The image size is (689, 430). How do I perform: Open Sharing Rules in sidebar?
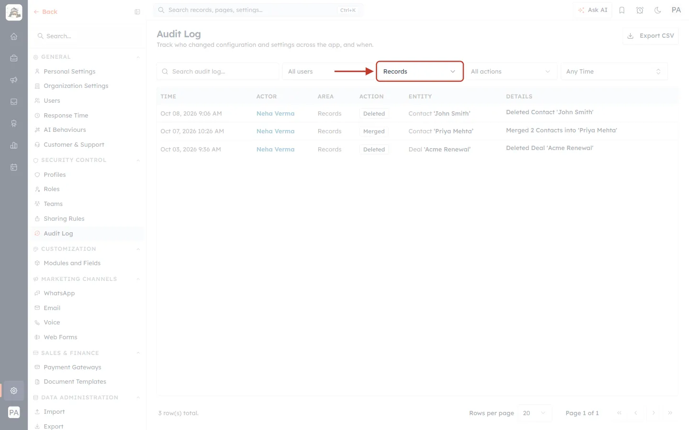tap(64, 219)
